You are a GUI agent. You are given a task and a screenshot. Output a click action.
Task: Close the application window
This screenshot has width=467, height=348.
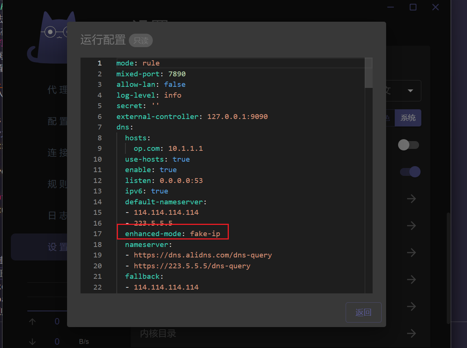pos(435,7)
